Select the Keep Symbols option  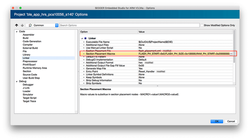tap(94, 77)
